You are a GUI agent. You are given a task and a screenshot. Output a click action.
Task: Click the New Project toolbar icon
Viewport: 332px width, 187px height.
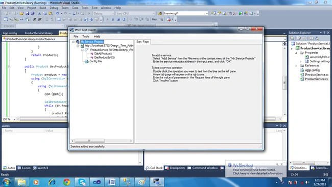[x=6, y=13]
